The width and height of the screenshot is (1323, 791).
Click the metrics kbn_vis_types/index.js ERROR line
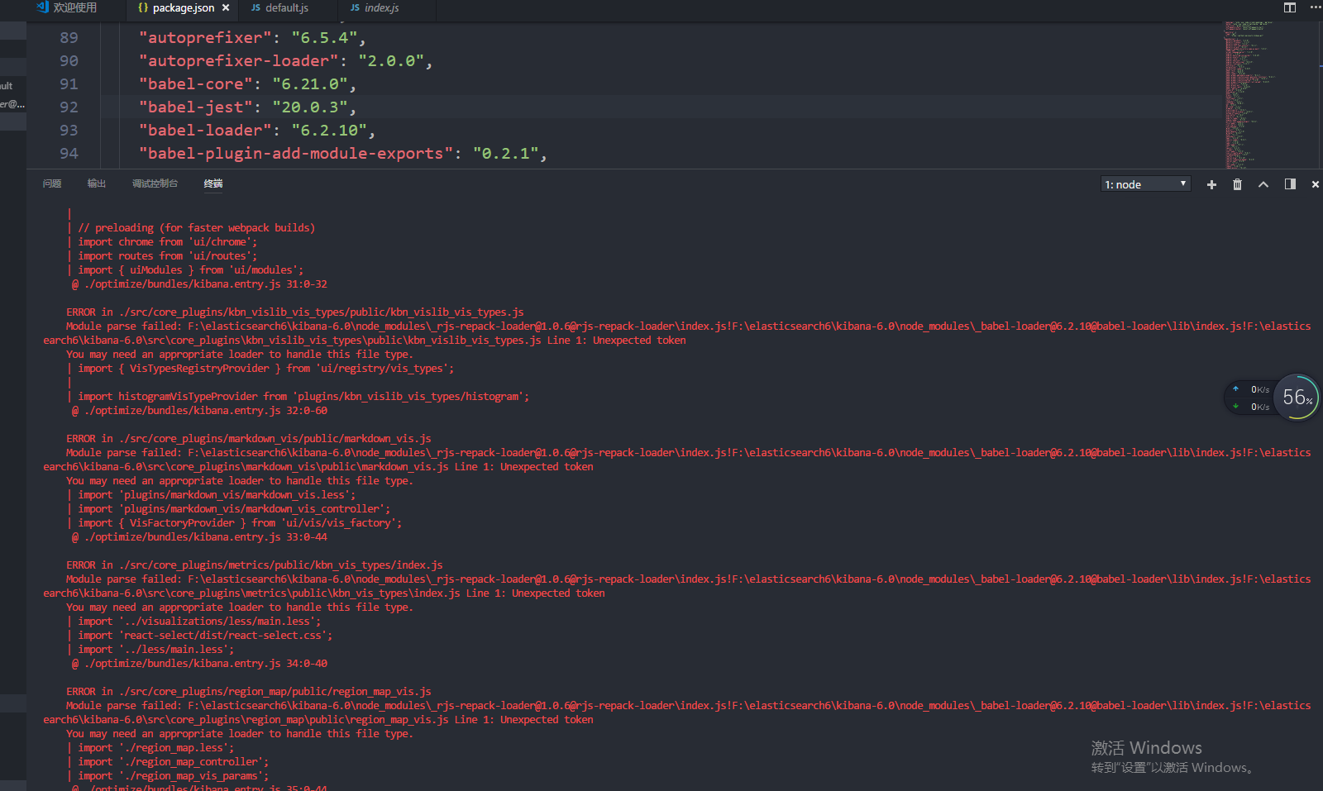coord(255,565)
